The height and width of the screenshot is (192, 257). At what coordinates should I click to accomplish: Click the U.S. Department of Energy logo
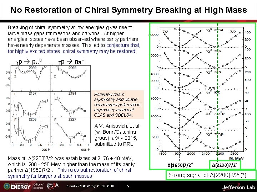17,186
